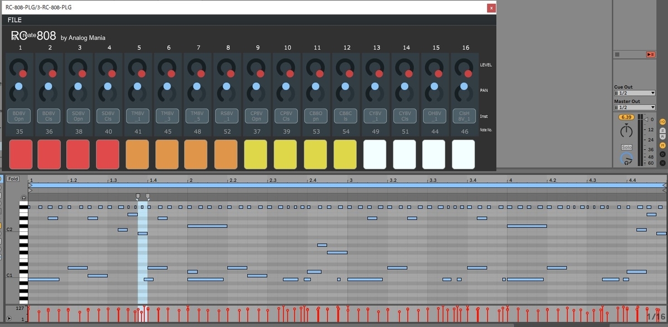Screen dimensions: 668x327
Task: Trigger the yellow pad for channel 12
Action: tap(345, 155)
